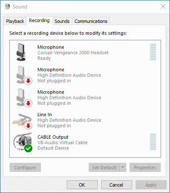The image size is (170, 193).
Task: Click the red unplugged arrow on Line In
Action: click(x=28, y=126)
